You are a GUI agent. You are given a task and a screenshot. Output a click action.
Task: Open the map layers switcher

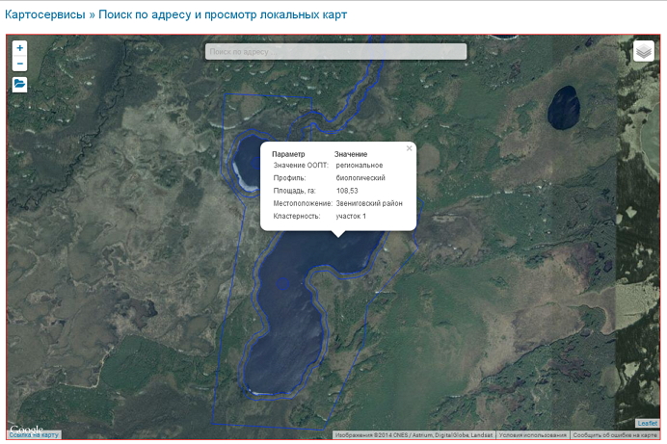644,51
